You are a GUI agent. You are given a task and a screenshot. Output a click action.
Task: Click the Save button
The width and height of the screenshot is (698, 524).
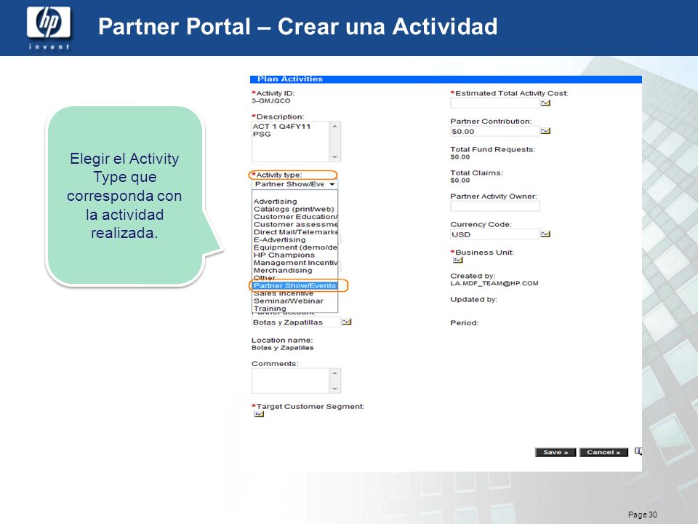555,452
